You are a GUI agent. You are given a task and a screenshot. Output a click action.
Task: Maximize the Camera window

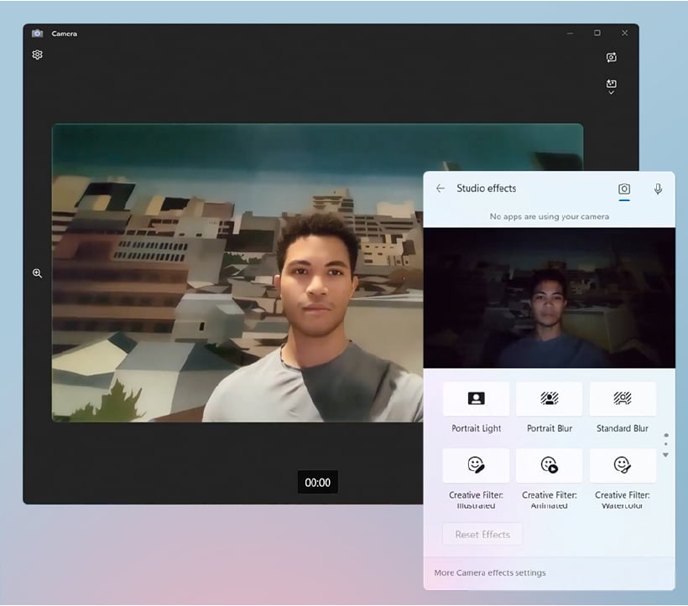click(597, 34)
